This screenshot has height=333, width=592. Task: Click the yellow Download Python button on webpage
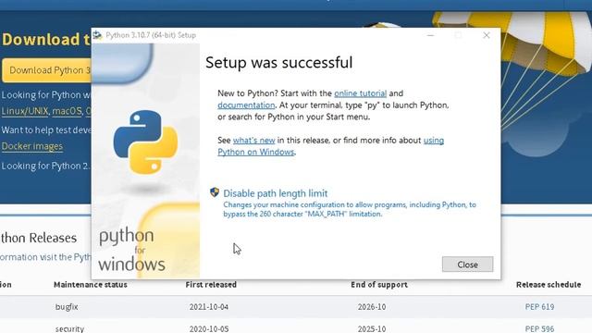46,70
